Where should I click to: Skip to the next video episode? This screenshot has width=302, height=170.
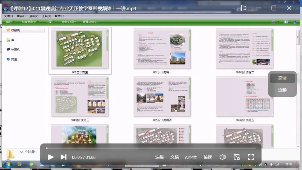coord(63,157)
